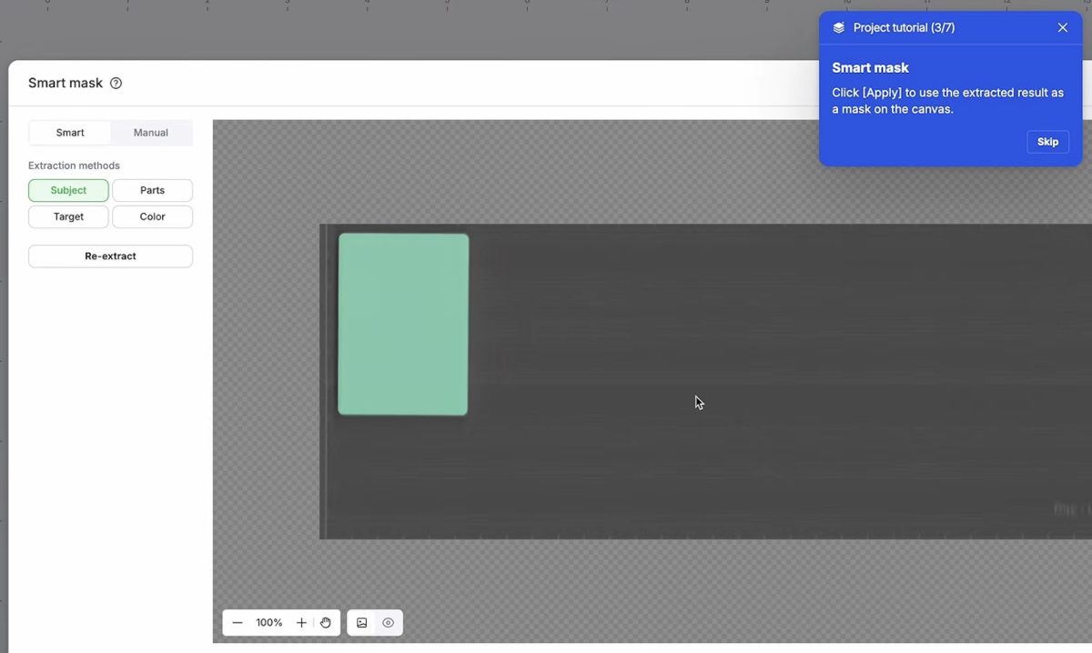Click the extracted green subject mask
The width and height of the screenshot is (1092, 653).
[x=403, y=325]
